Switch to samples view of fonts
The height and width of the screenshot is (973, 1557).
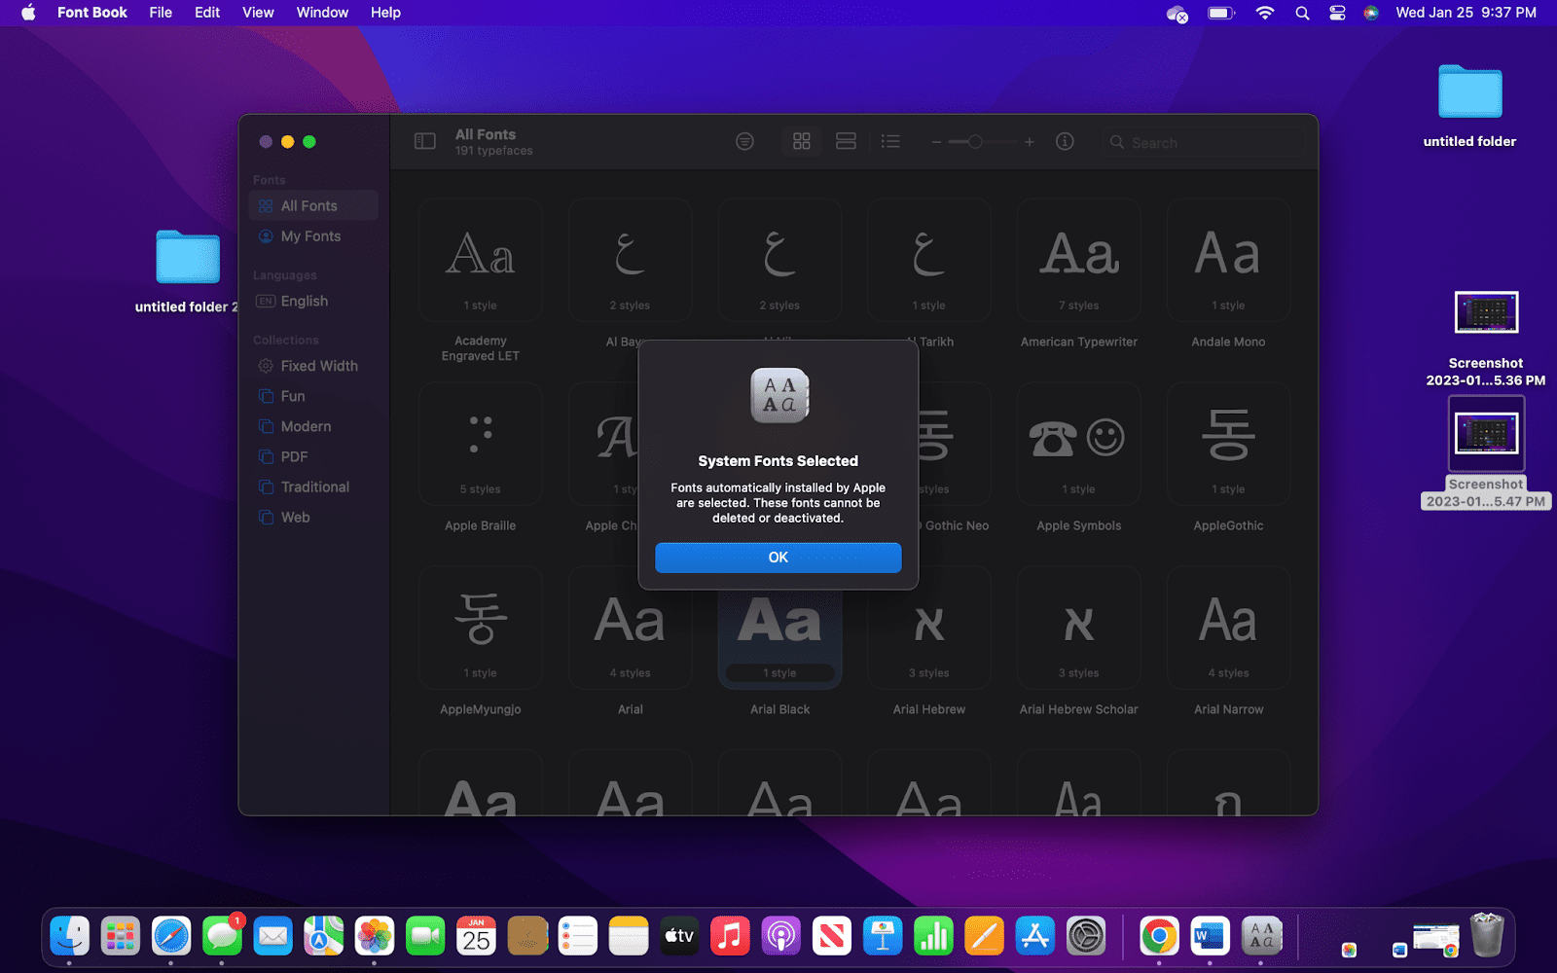(x=846, y=142)
